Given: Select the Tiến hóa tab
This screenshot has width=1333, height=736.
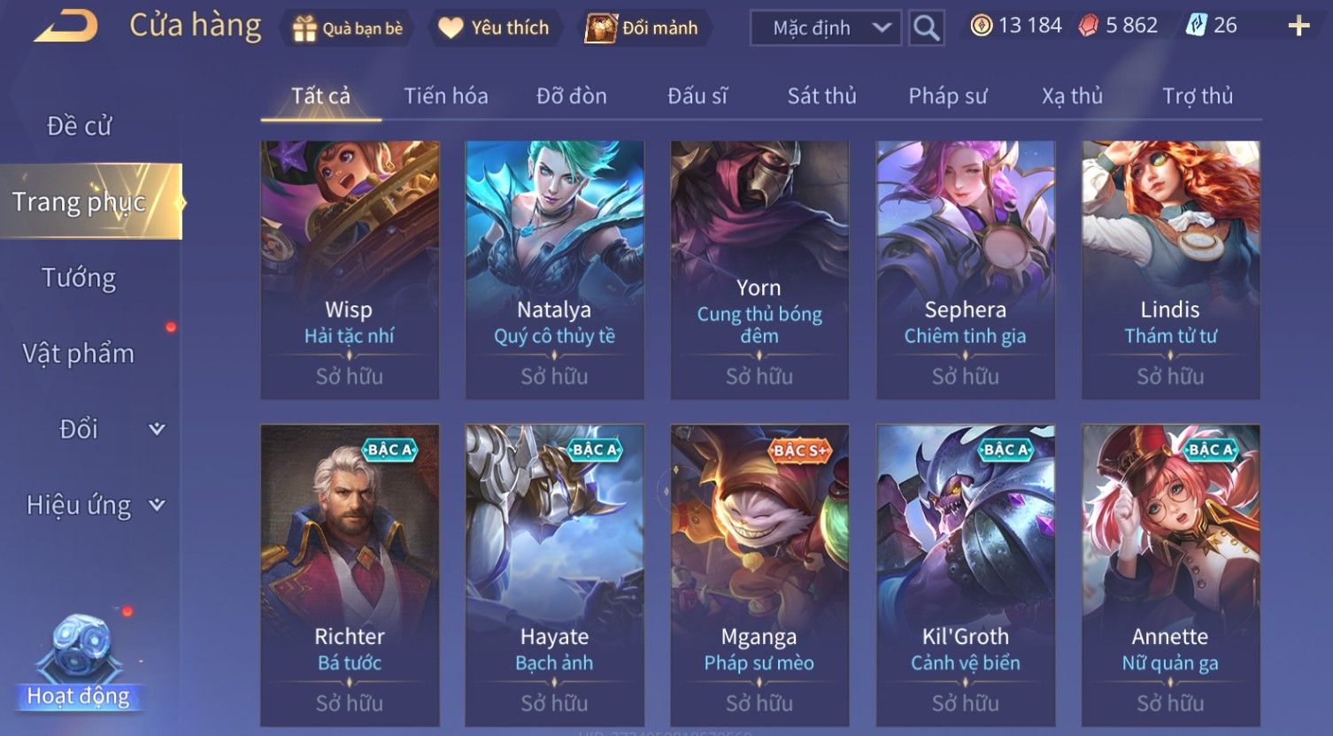Looking at the screenshot, I should click(446, 96).
